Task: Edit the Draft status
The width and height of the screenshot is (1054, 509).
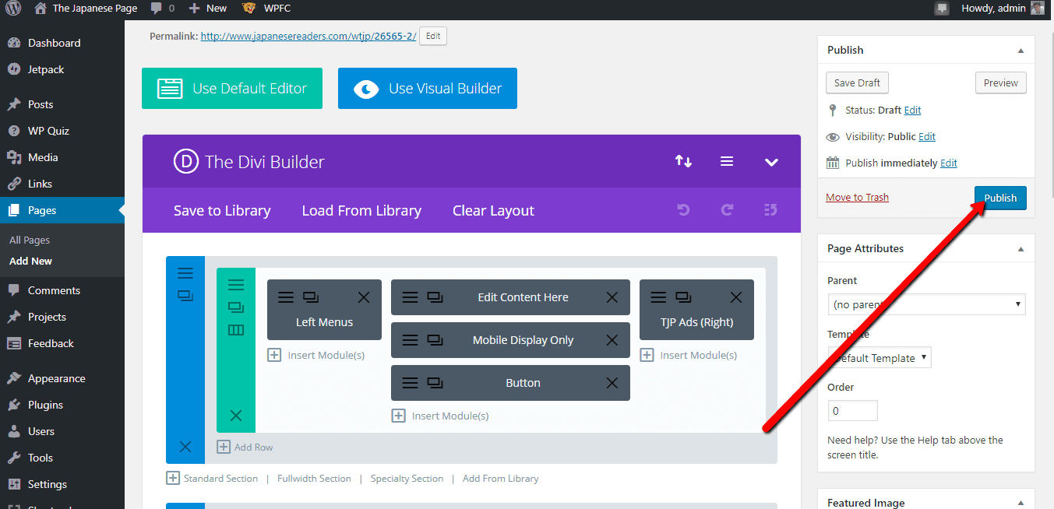Action: (912, 111)
